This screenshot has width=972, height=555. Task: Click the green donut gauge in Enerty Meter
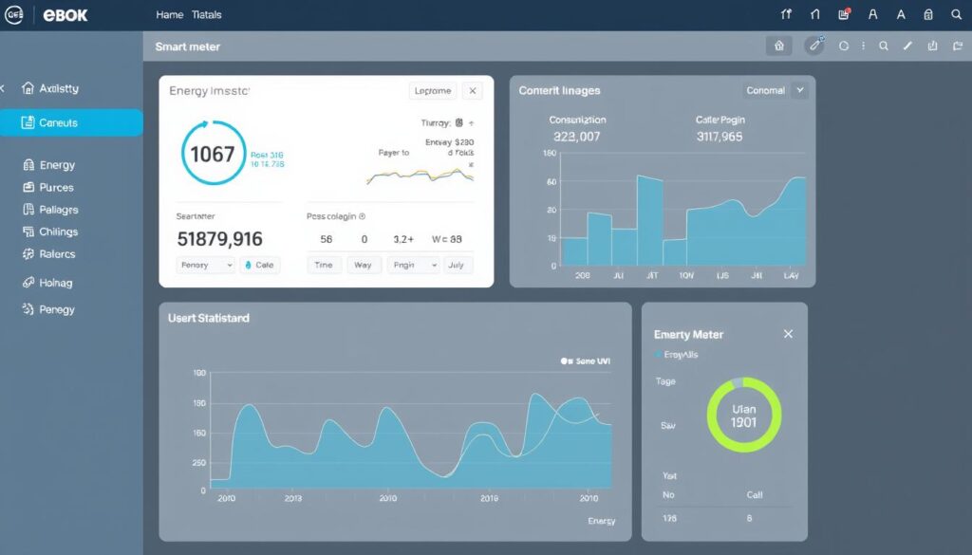744,415
